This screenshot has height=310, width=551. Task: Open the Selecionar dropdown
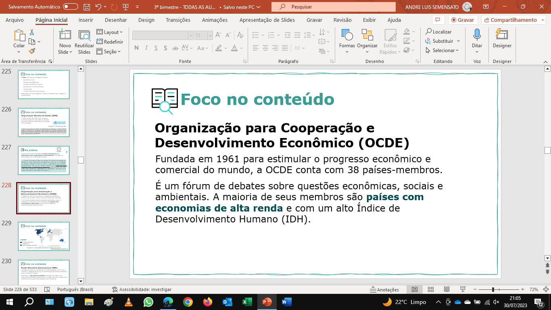coord(442,50)
